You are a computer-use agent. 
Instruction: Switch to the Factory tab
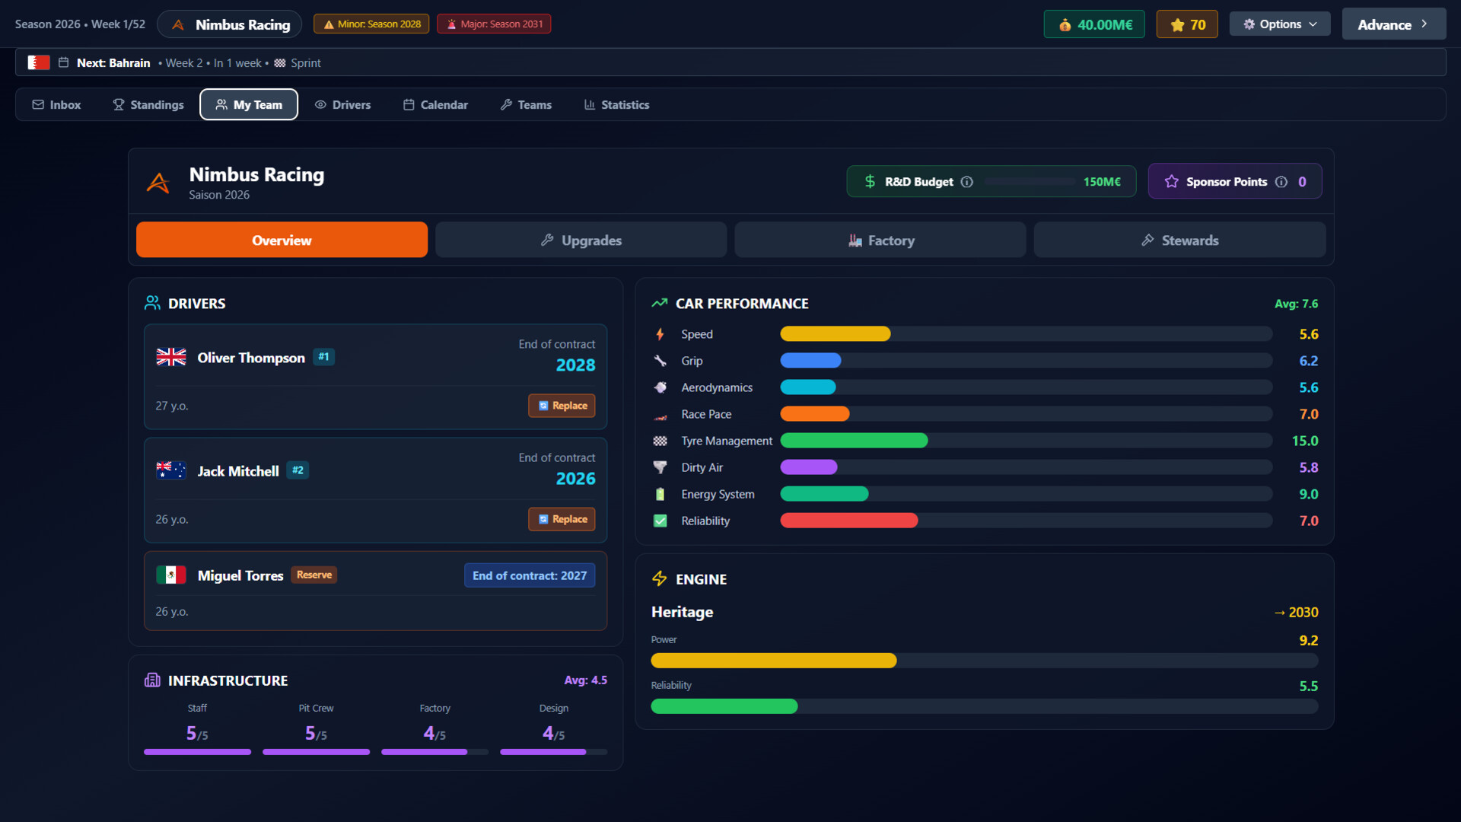(880, 240)
